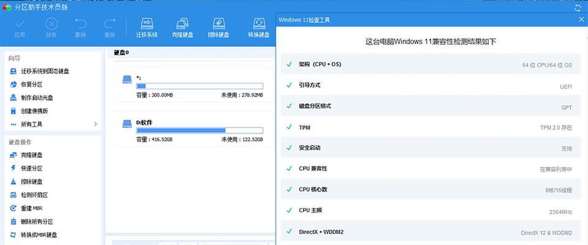Select the 磁盘分区格式 row label

coord(315,106)
